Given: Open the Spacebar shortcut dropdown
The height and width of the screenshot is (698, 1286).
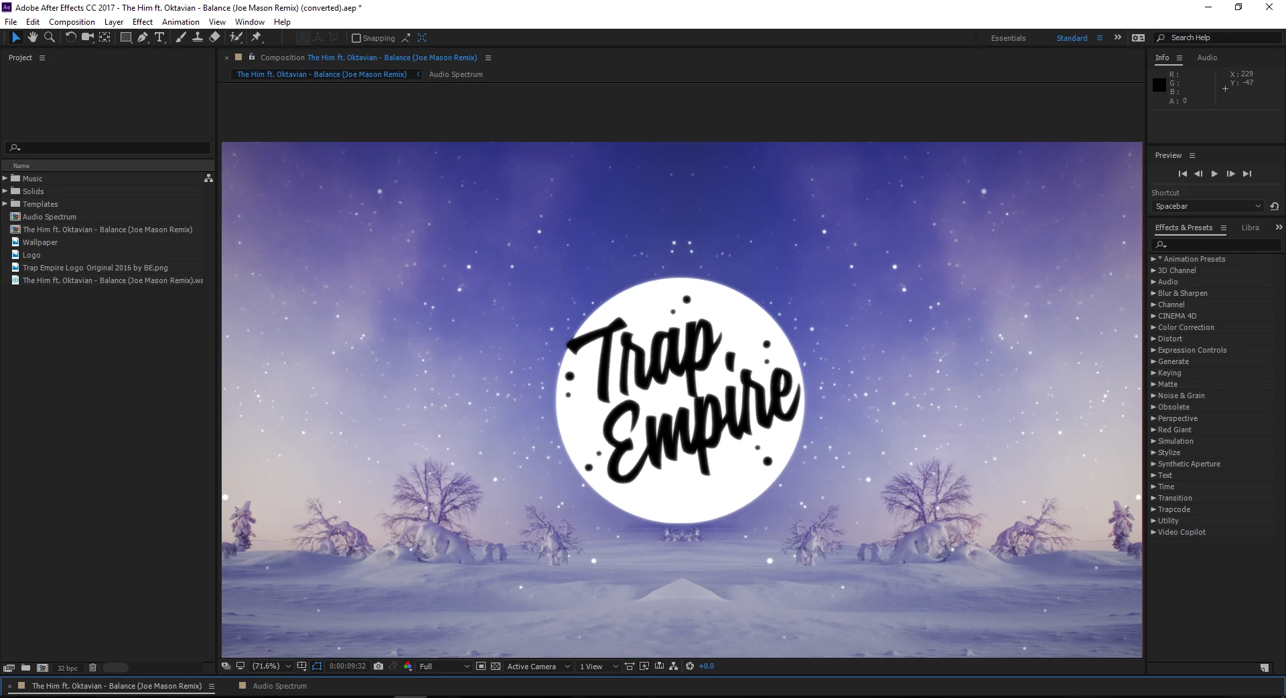Looking at the screenshot, I should click(1208, 206).
